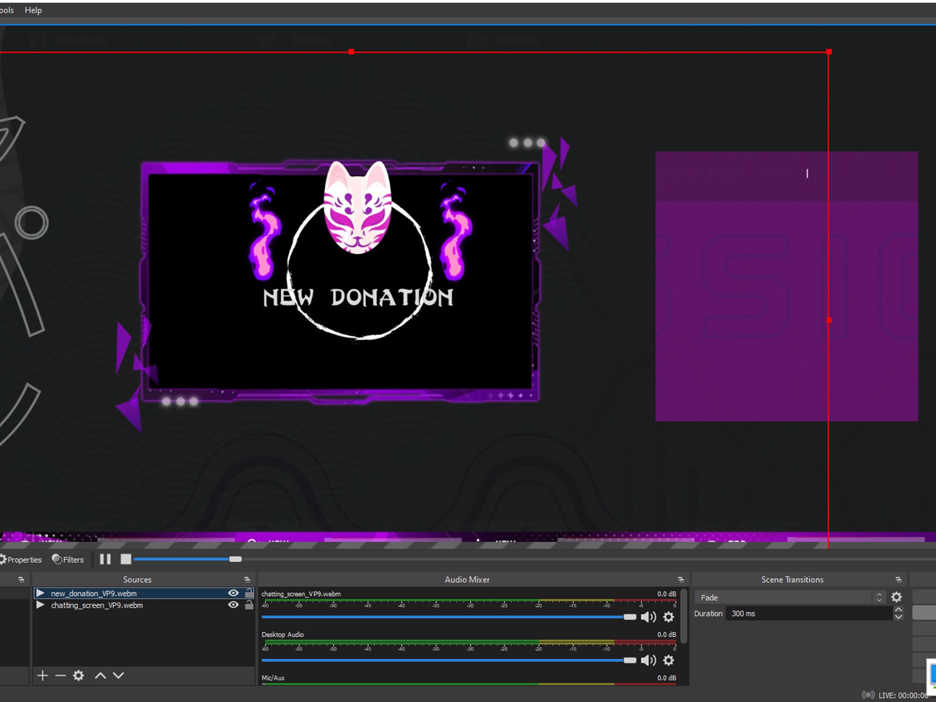Stop the media playback of the source
Screen dimensions: 936x702
tap(125, 559)
